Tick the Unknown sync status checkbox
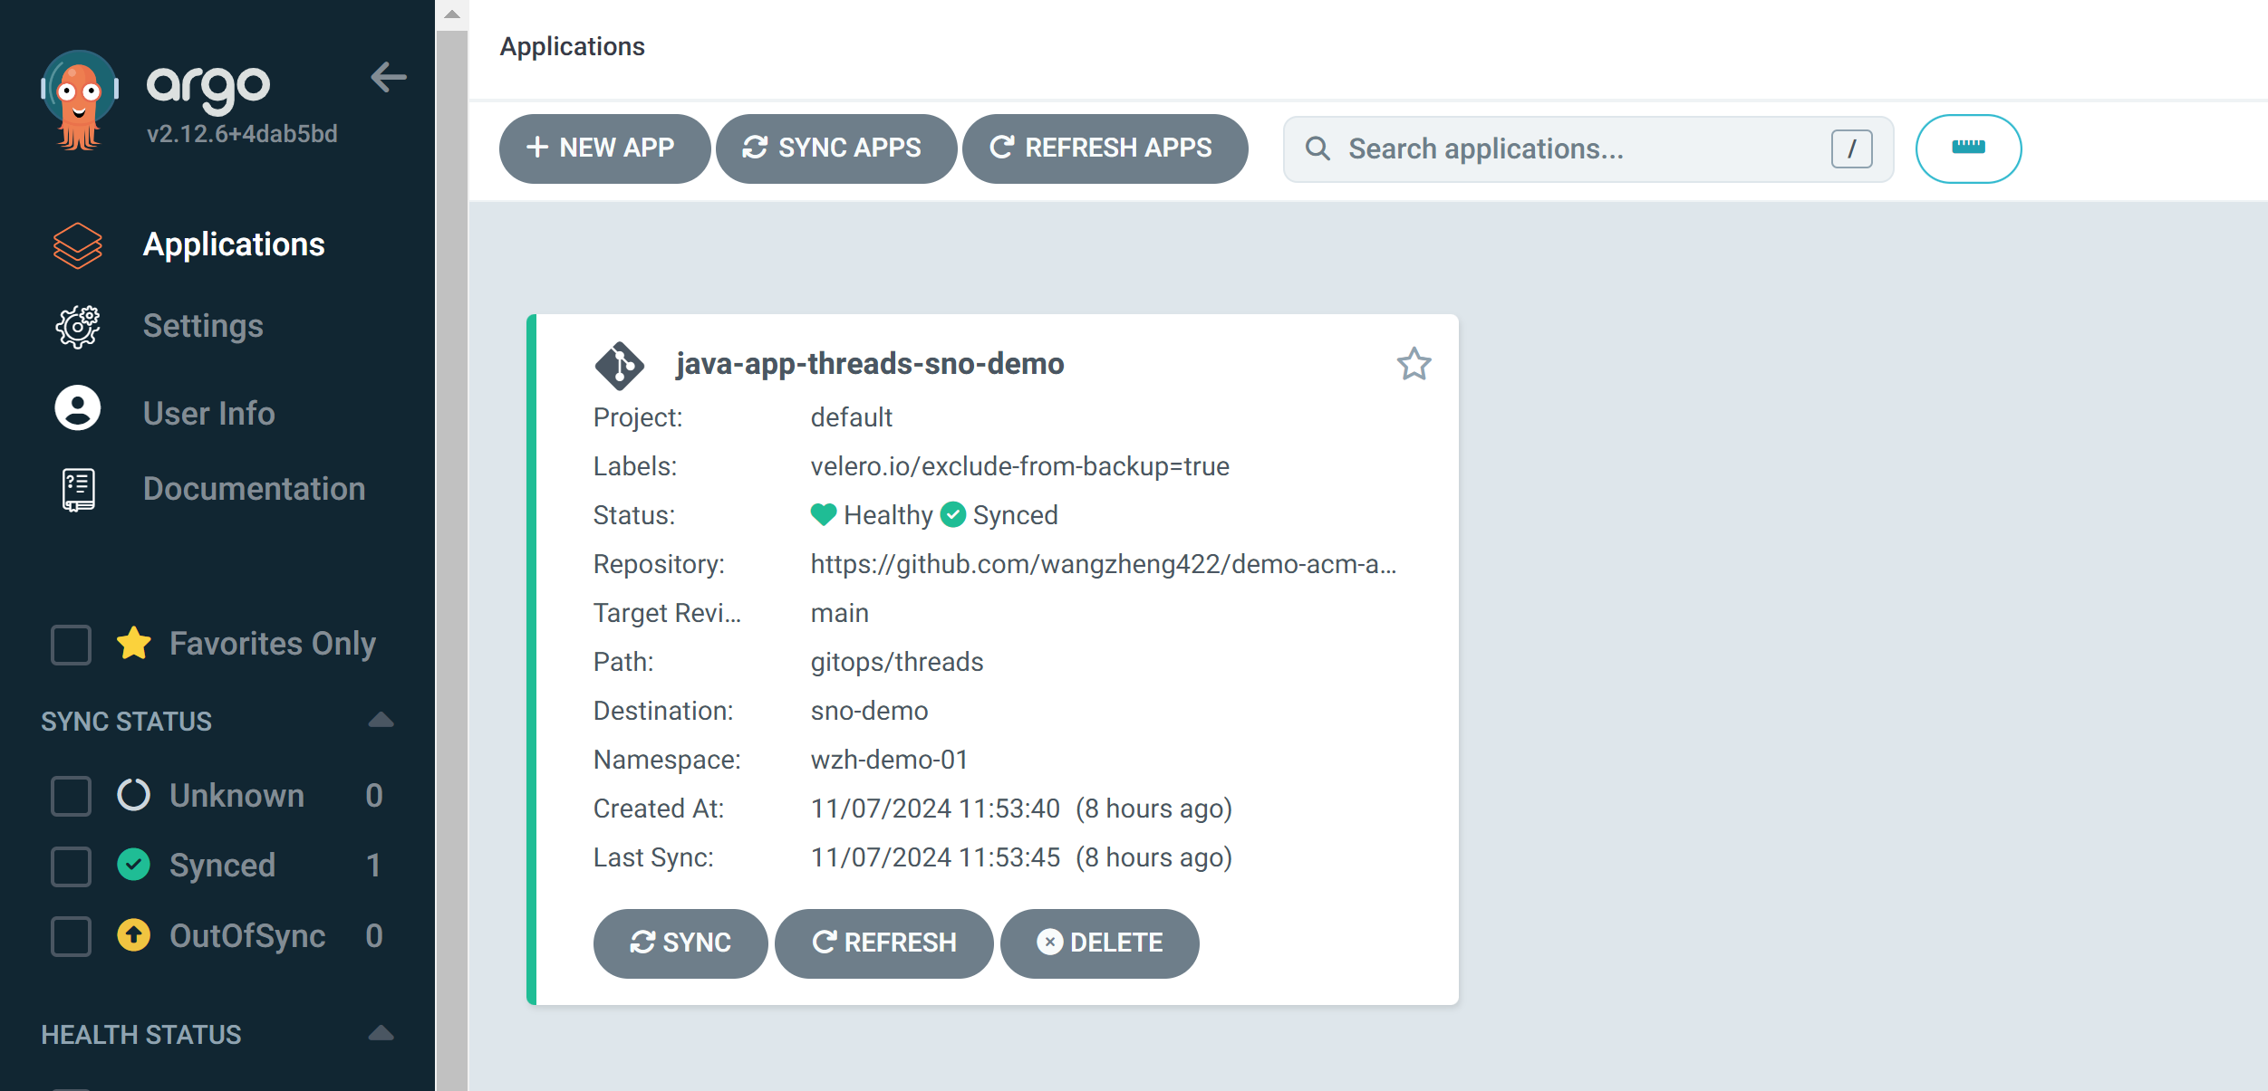This screenshot has width=2268, height=1091. [72, 797]
